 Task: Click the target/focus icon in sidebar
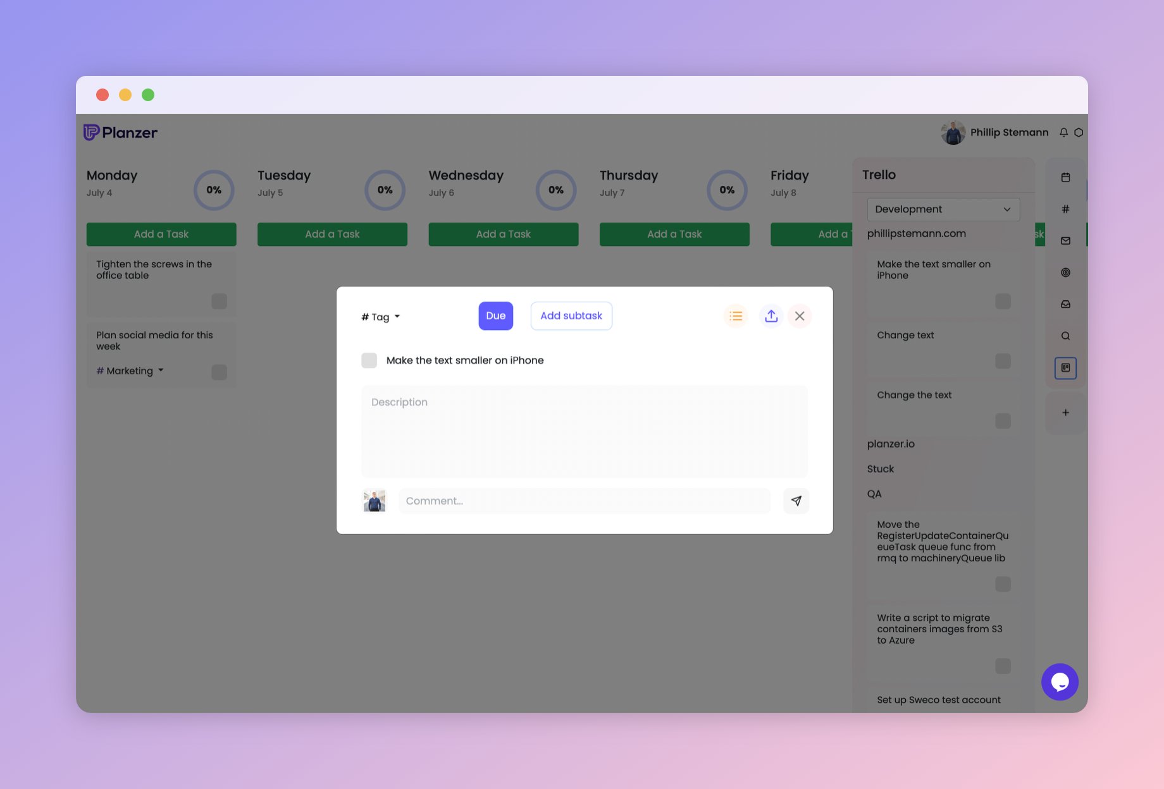click(1066, 272)
